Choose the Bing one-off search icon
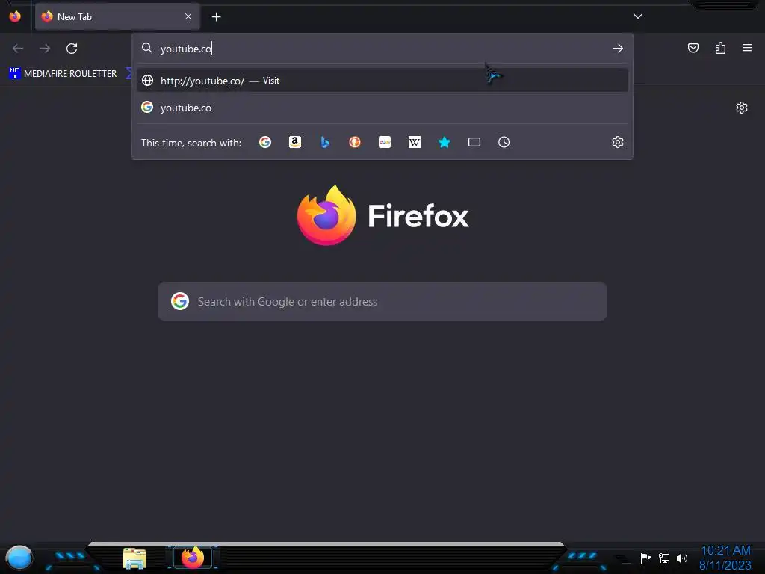The image size is (765, 574). coord(325,142)
